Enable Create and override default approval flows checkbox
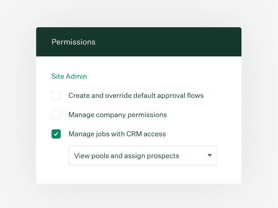Image resolution: width=278 pixels, height=208 pixels. [56, 96]
